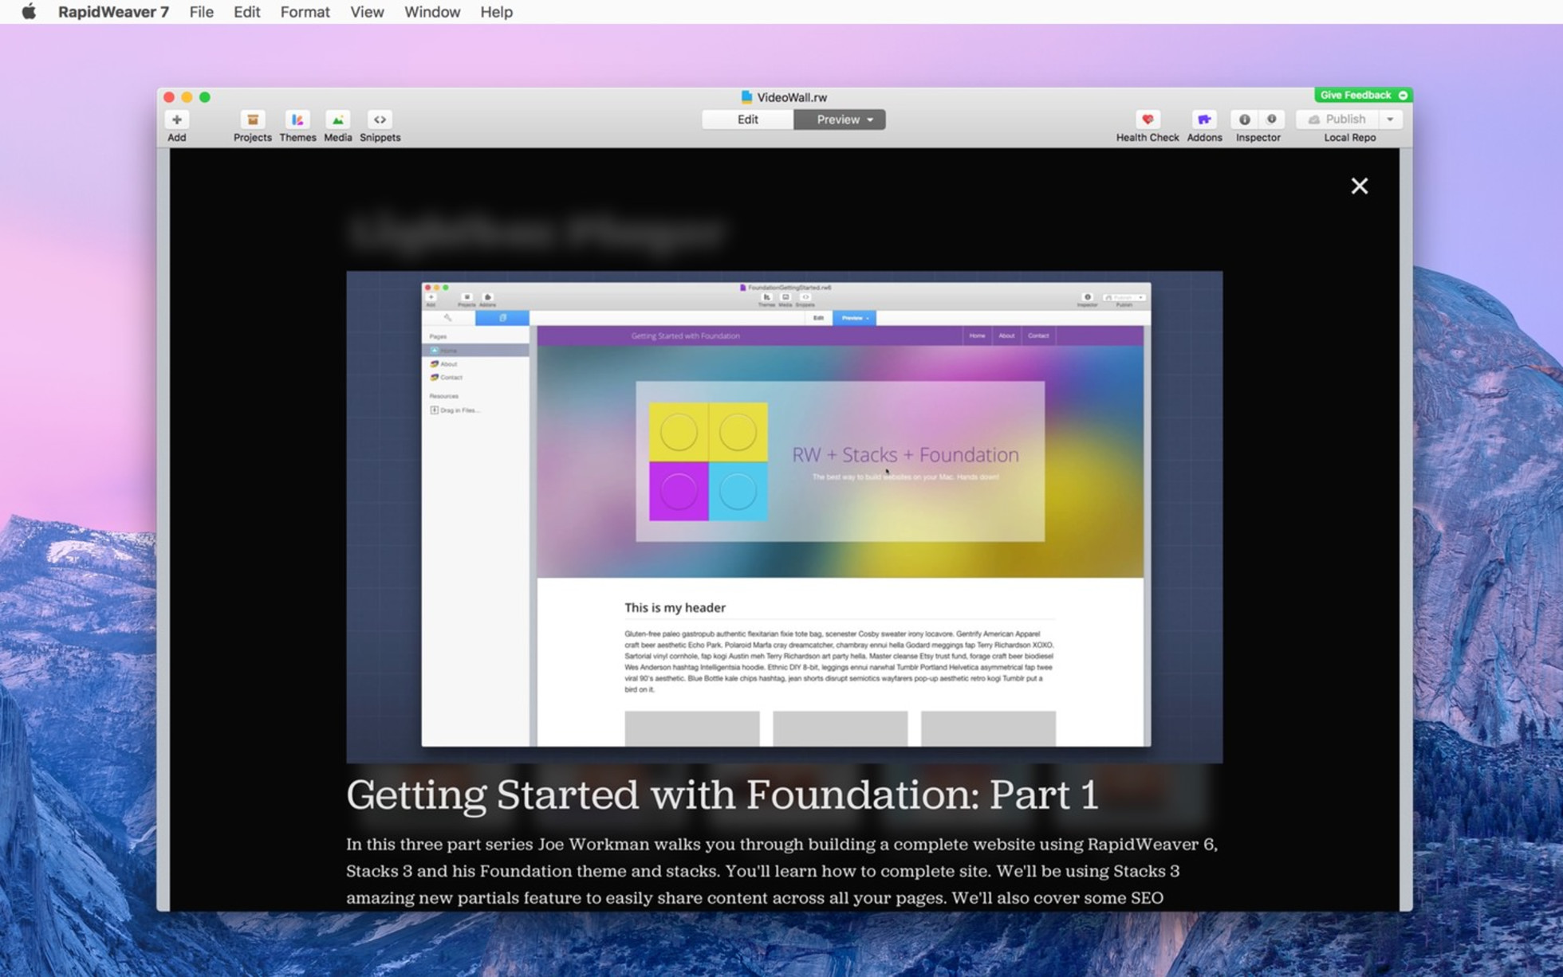Image resolution: width=1563 pixels, height=977 pixels.
Task: Open the Themes browser icon
Action: coord(297,120)
